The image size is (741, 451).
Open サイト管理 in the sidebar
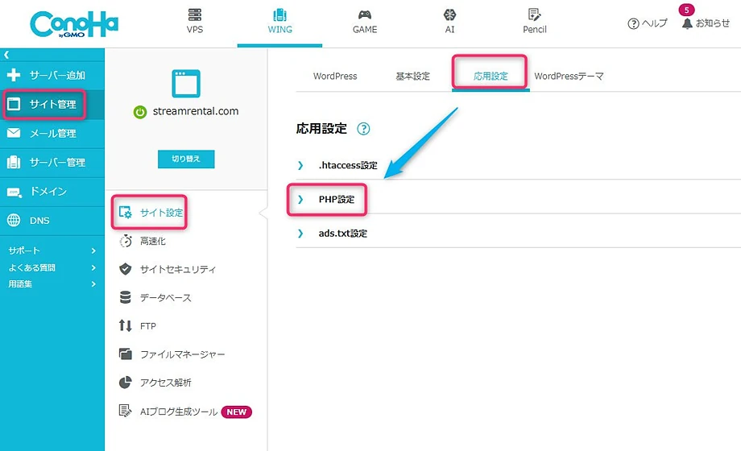(x=52, y=105)
